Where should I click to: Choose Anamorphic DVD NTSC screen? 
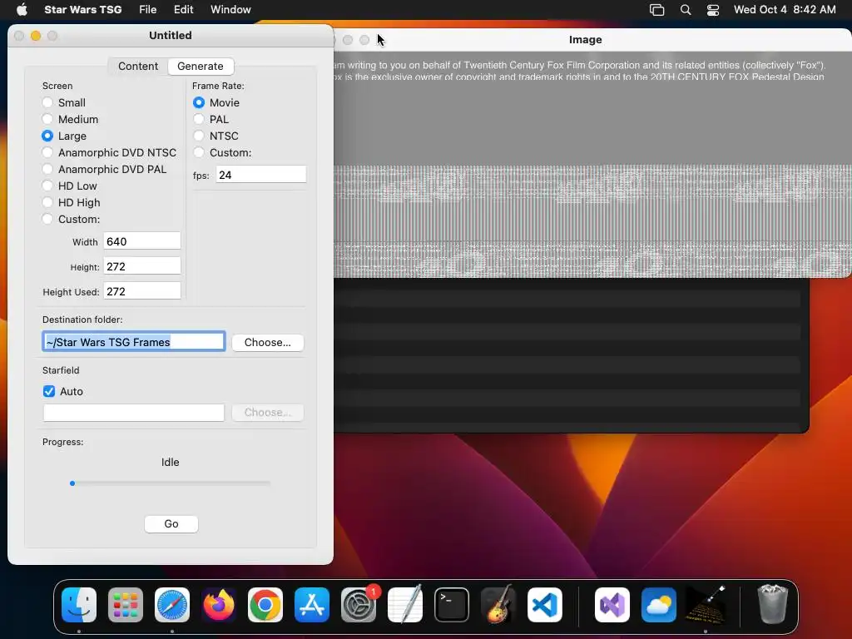click(47, 153)
